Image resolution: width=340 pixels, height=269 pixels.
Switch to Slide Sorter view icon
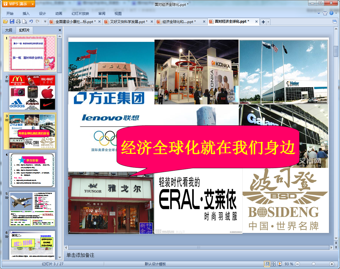273,264
